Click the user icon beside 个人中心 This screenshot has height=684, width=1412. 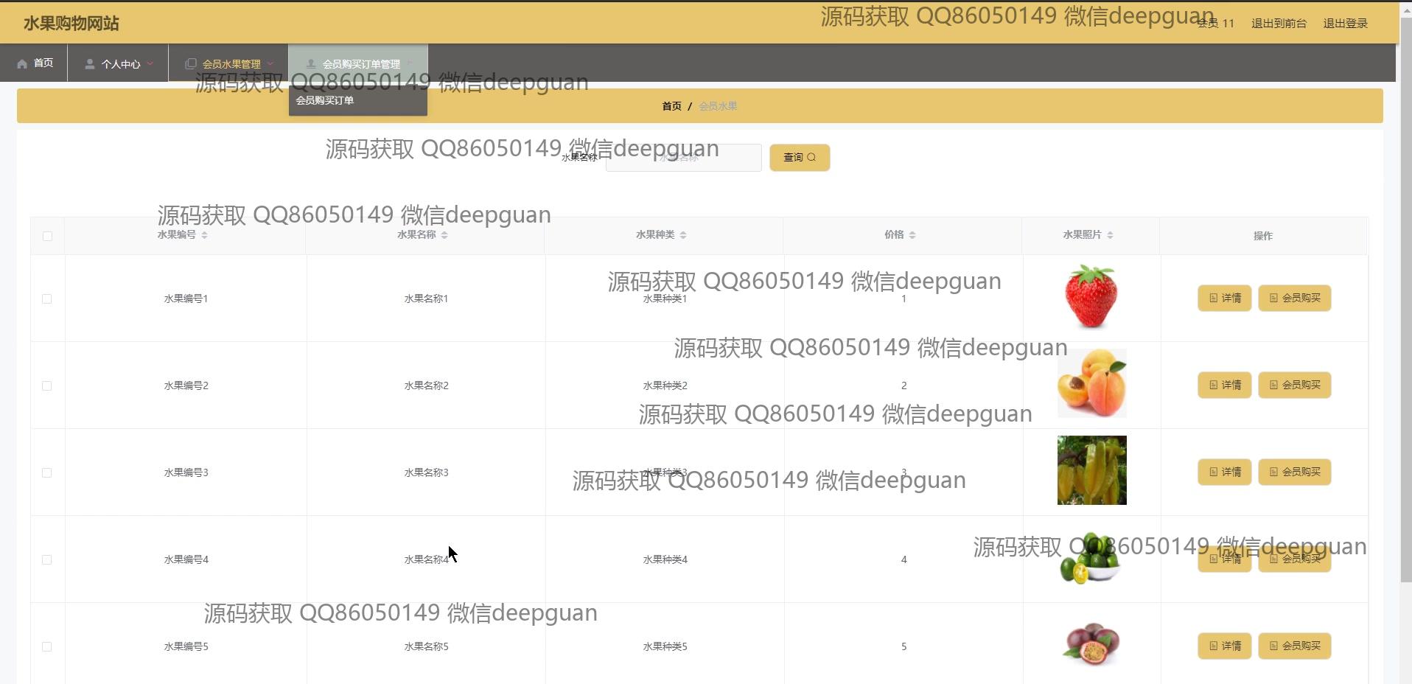tap(89, 64)
